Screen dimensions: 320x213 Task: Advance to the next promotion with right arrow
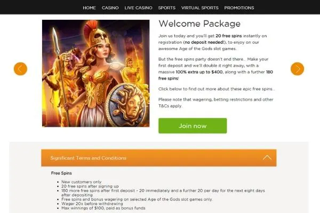point(297,69)
